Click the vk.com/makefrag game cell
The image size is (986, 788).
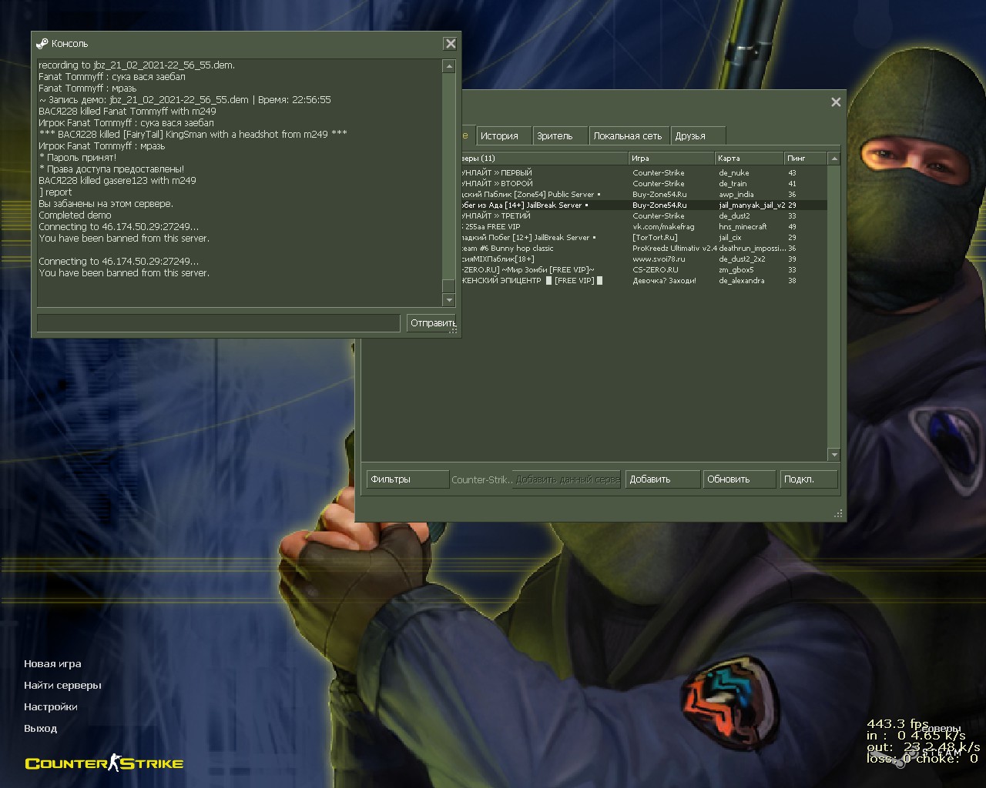point(663,227)
